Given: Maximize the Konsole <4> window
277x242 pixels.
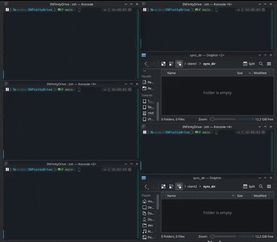Looking at the screenshot, I should point(265,127).
